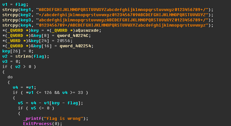
Task: Select the _WORD cast type
Action: (14, 41)
